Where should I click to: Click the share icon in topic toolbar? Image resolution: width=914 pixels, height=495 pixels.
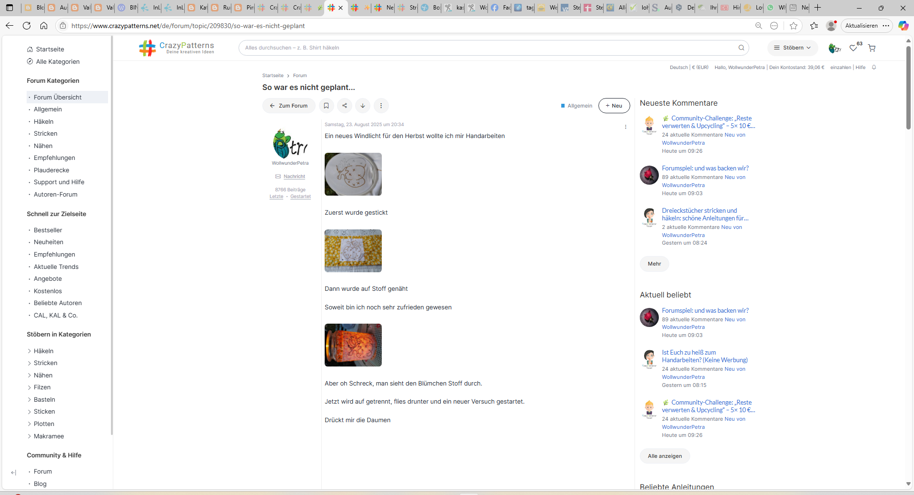(345, 106)
